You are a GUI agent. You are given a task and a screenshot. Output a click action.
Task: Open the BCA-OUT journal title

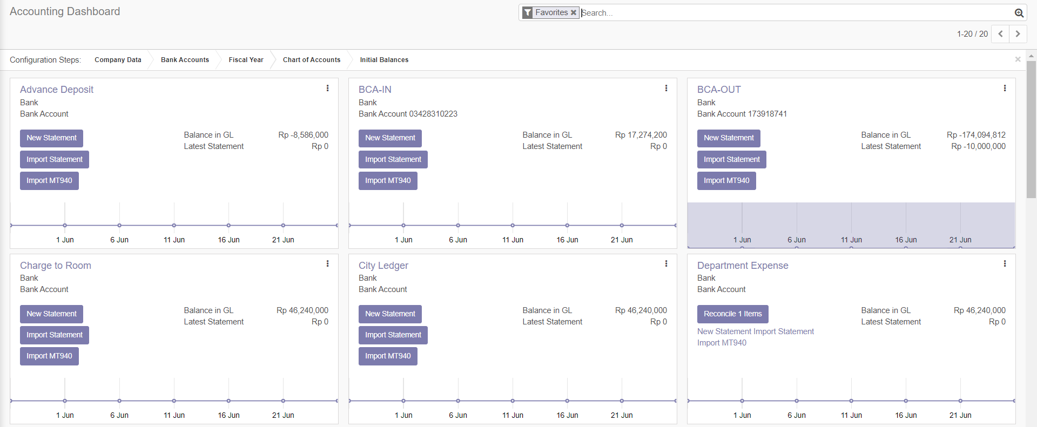tap(719, 90)
